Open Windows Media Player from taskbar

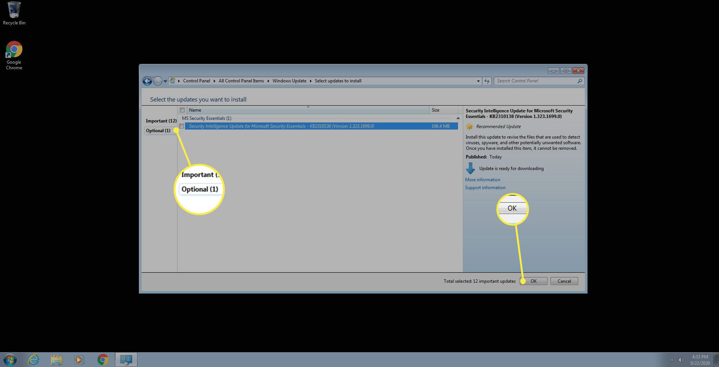click(x=79, y=360)
